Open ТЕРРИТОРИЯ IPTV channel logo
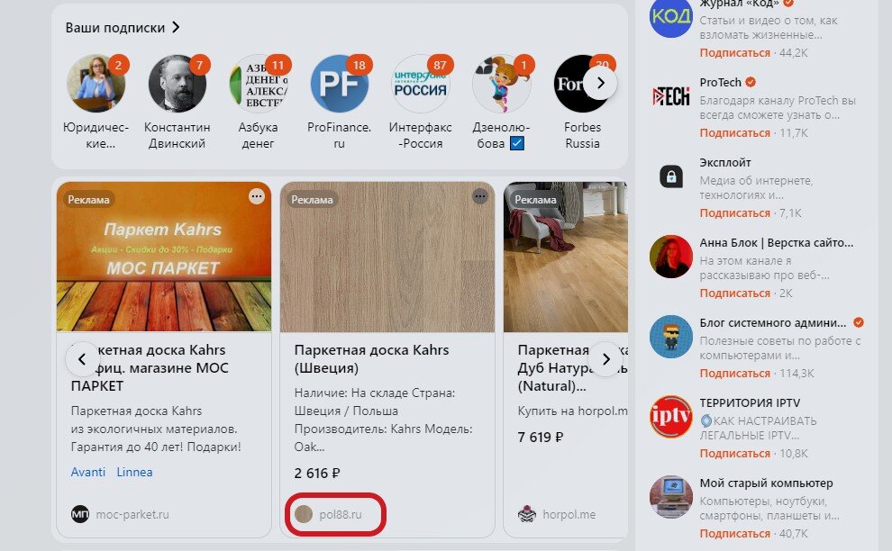 pos(671,418)
